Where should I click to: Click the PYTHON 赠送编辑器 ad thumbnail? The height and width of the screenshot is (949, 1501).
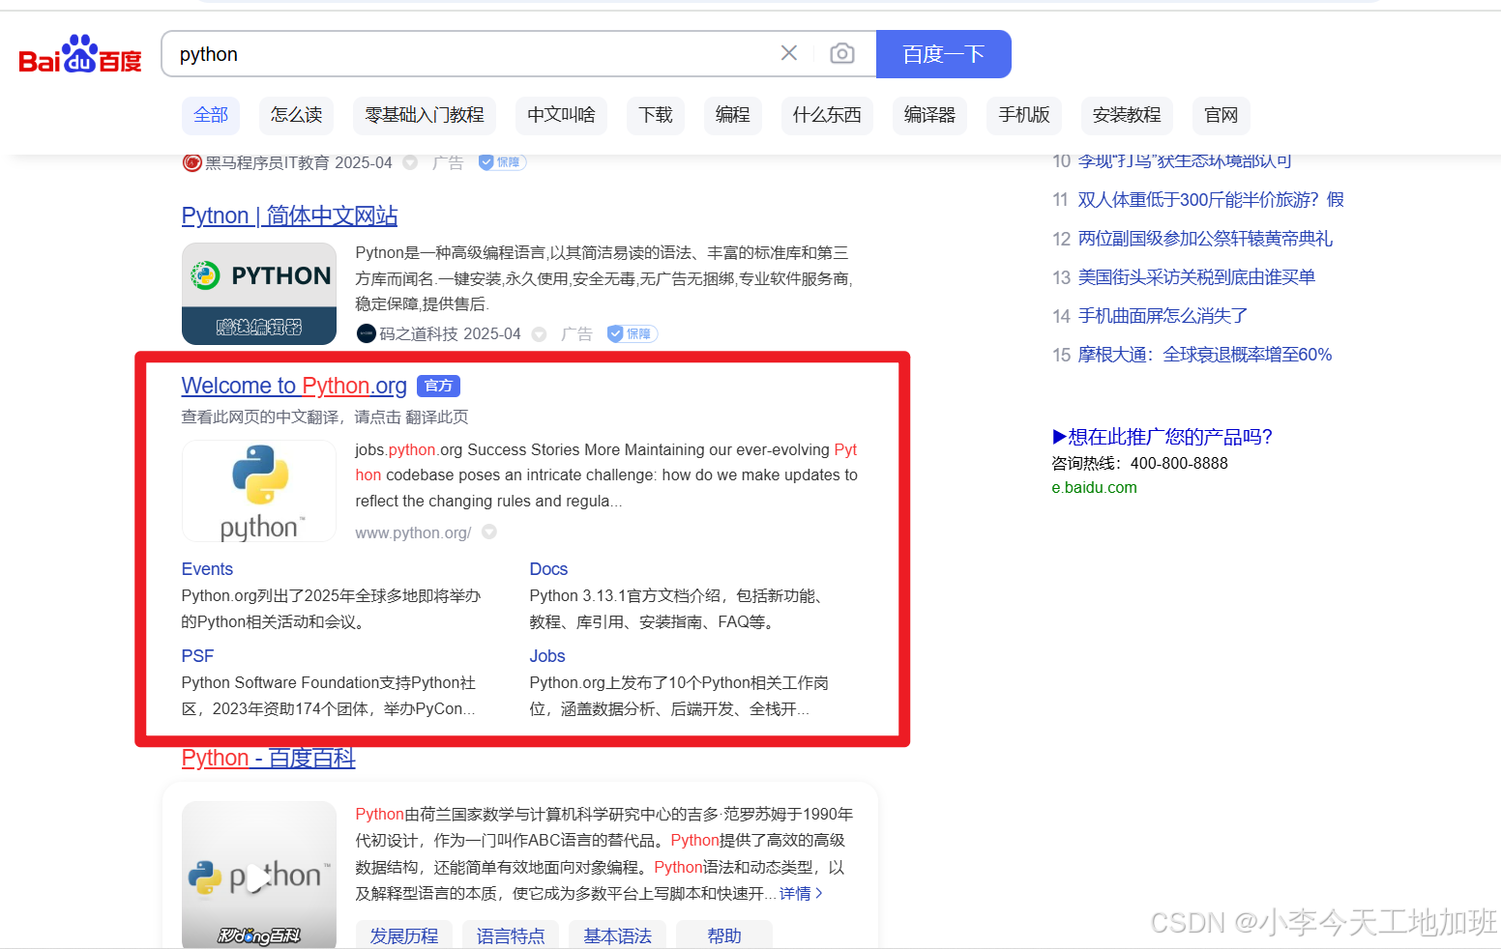click(x=259, y=294)
